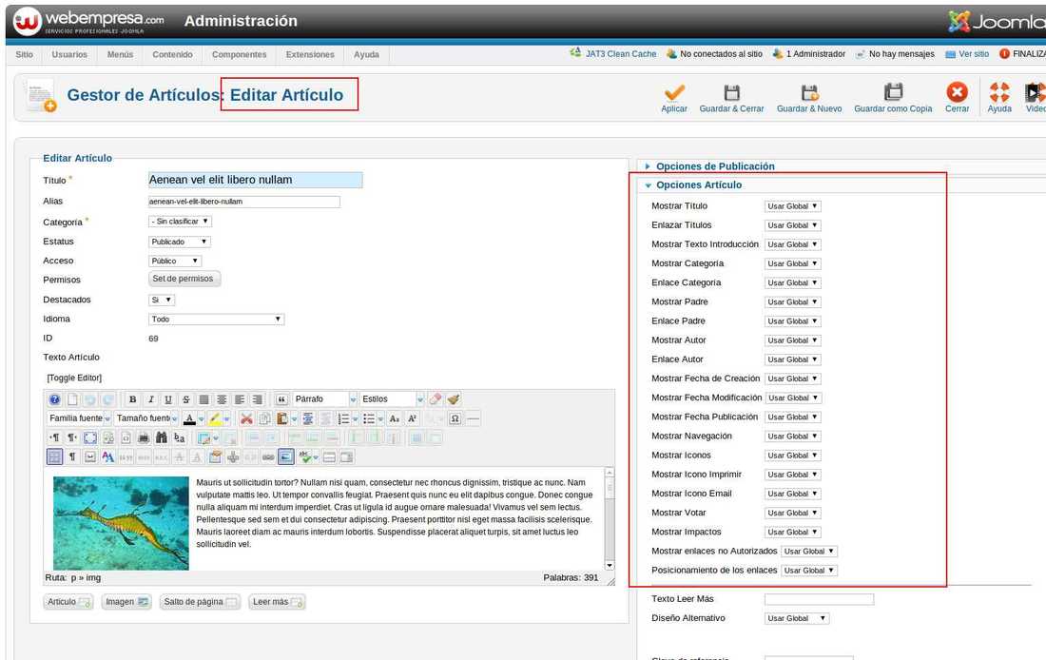Expand Opciones de Publicación panel
The width and height of the screenshot is (1046, 660).
(x=715, y=166)
